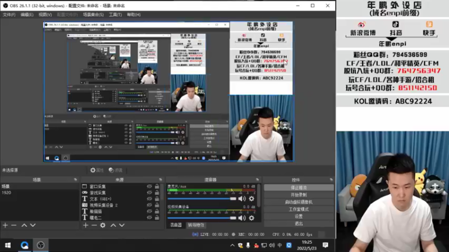Toggle the lock for 文本 (GDI+)
Screen dimensions: 449x252
click(157, 199)
